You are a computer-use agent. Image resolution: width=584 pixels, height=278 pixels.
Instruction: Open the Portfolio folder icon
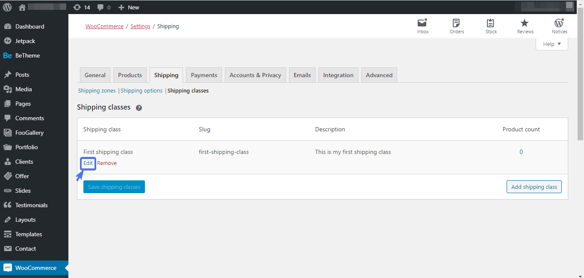coord(7,147)
